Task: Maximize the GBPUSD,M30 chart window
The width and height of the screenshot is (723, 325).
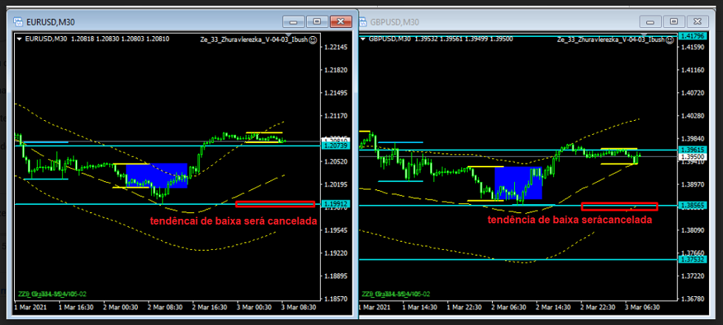Action: (x=674, y=21)
